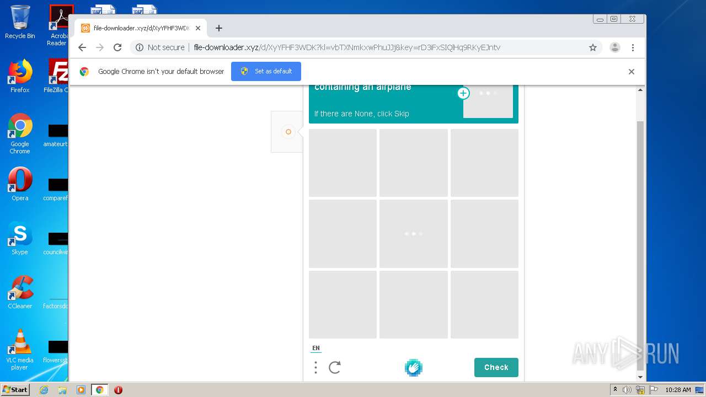Open the Recycle Bin desktop icon
Image resolution: width=706 pixels, height=397 pixels.
[x=20, y=22]
